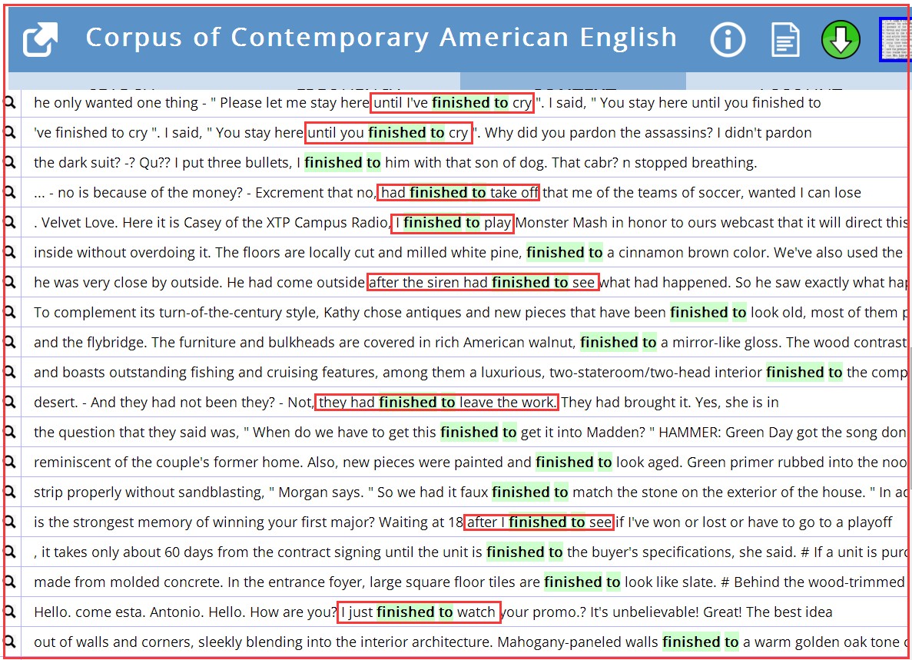Click the text 'had finished to take off'

click(459, 193)
